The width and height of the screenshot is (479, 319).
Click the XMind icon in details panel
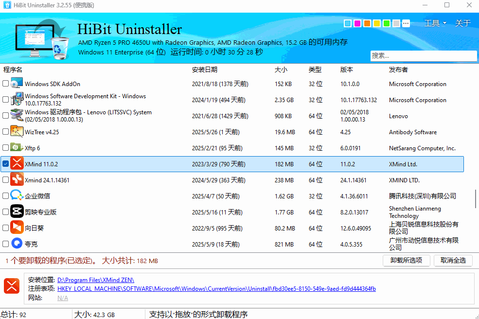pos(12,286)
